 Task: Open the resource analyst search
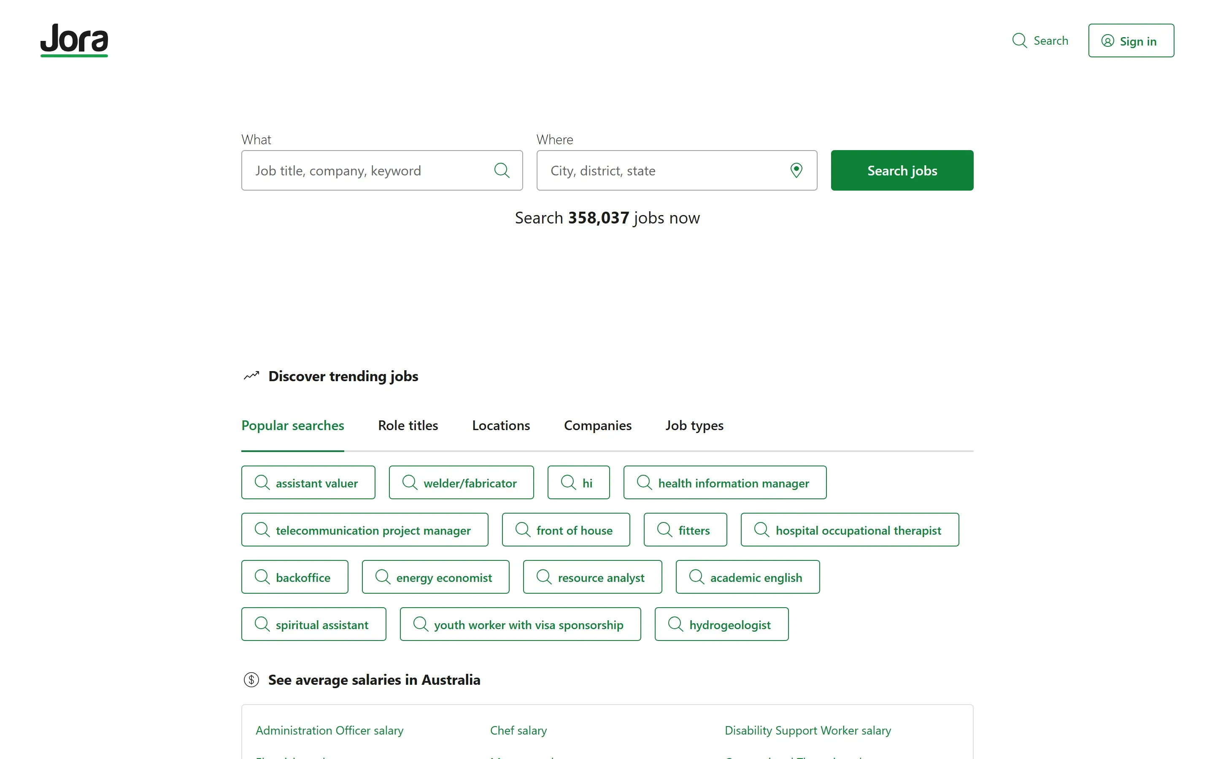[x=592, y=577]
